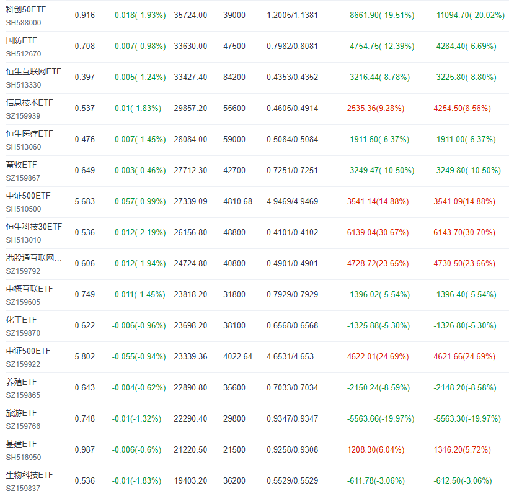
Task: Click holding quantity 39000
Action: [x=234, y=16]
